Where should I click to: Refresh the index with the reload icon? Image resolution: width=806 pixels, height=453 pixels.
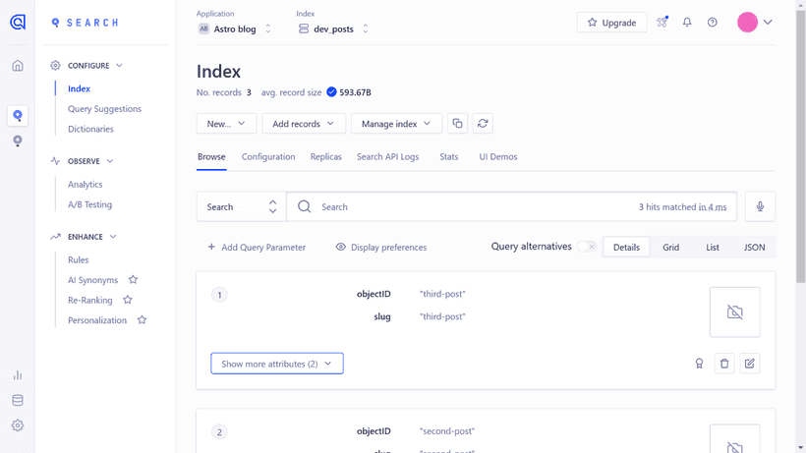(483, 123)
